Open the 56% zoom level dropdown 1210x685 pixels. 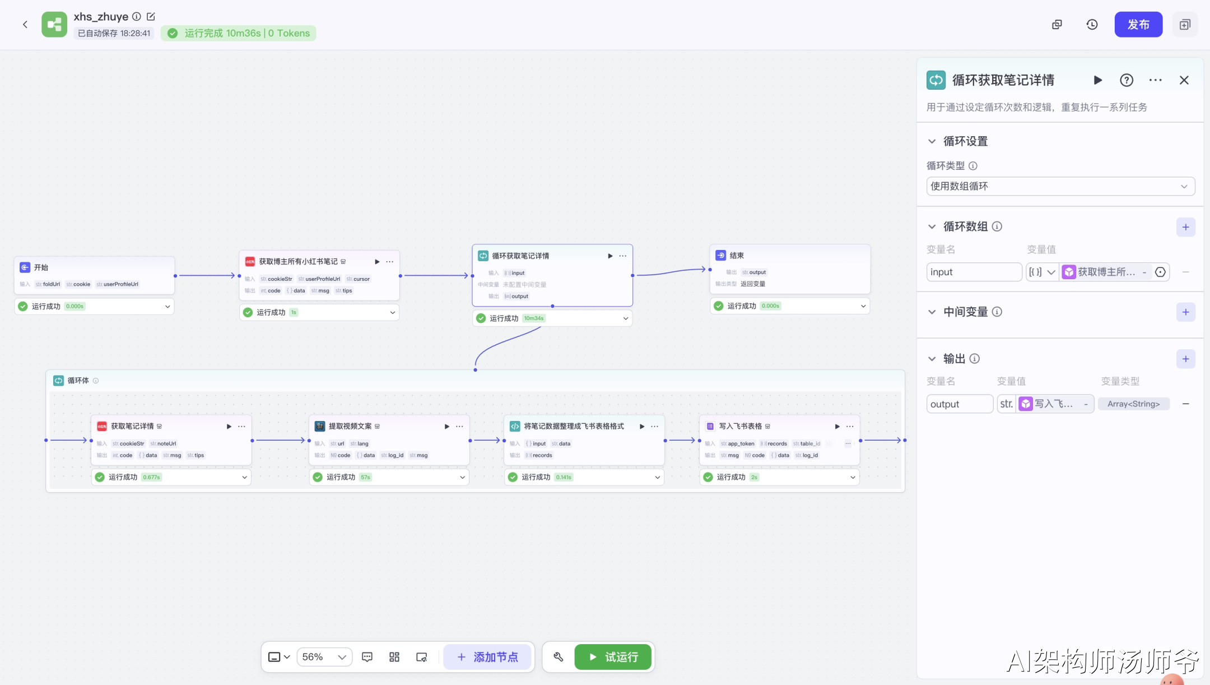(x=324, y=656)
